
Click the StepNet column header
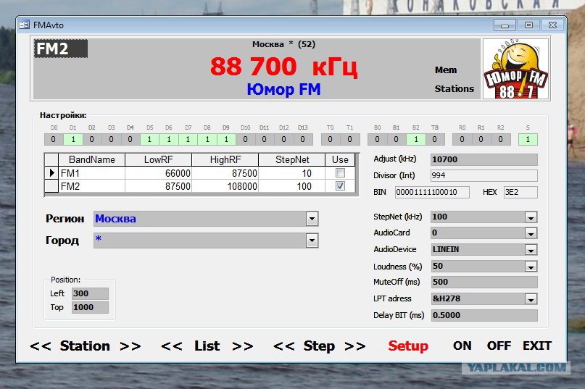[x=291, y=159]
